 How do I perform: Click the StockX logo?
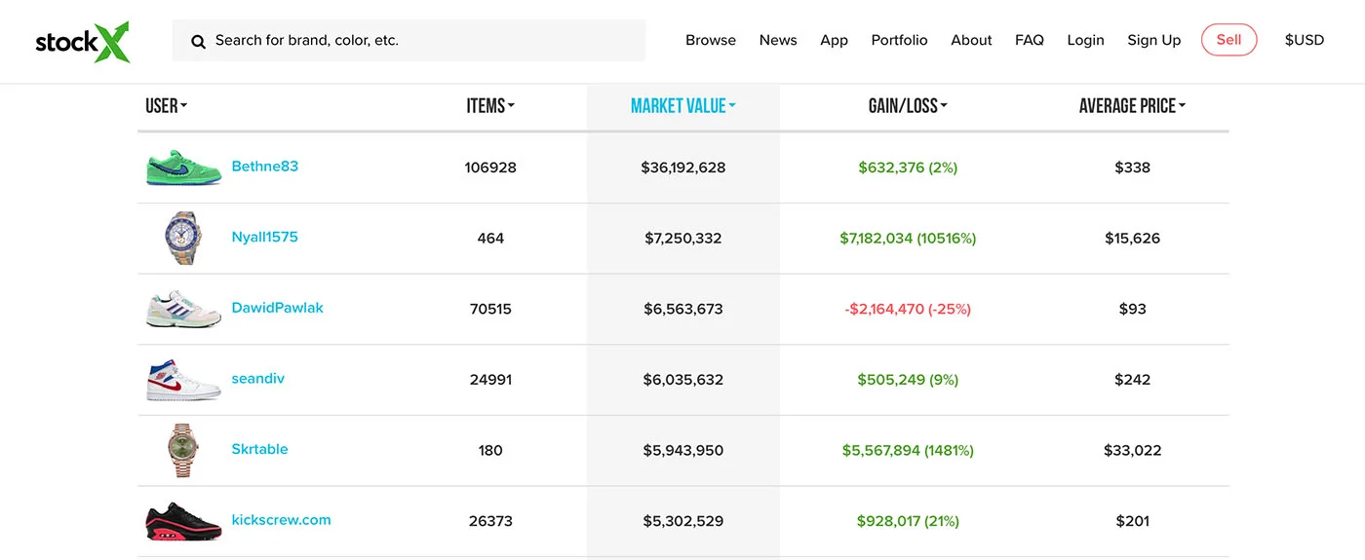pyautogui.click(x=83, y=41)
